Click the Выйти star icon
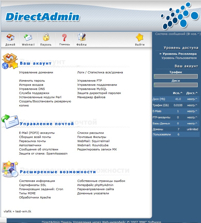 (140, 37)
